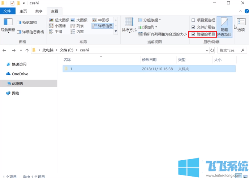Click 文档 (E:) in the address path

(66, 50)
